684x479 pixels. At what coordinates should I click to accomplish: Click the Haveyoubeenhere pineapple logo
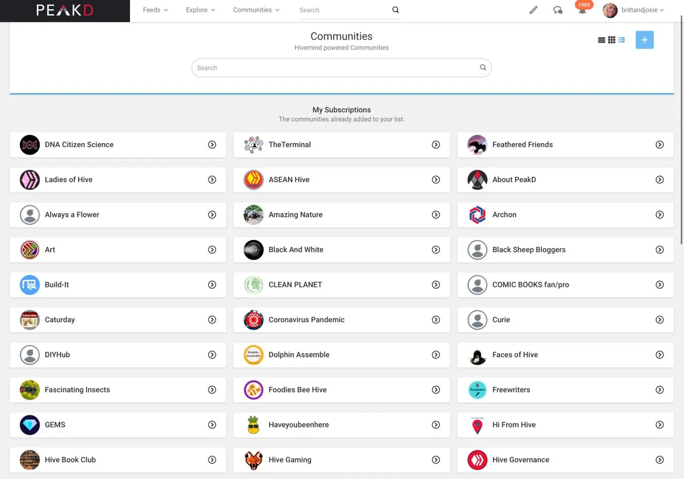click(x=254, y=425)
